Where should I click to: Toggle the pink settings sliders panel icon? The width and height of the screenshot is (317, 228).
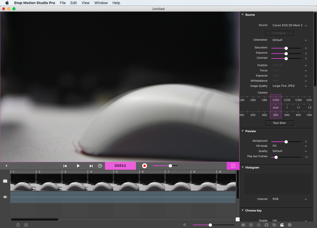(233, 166)
